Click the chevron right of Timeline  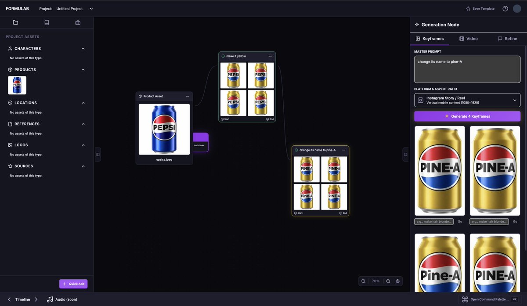(x=36, y=299)
